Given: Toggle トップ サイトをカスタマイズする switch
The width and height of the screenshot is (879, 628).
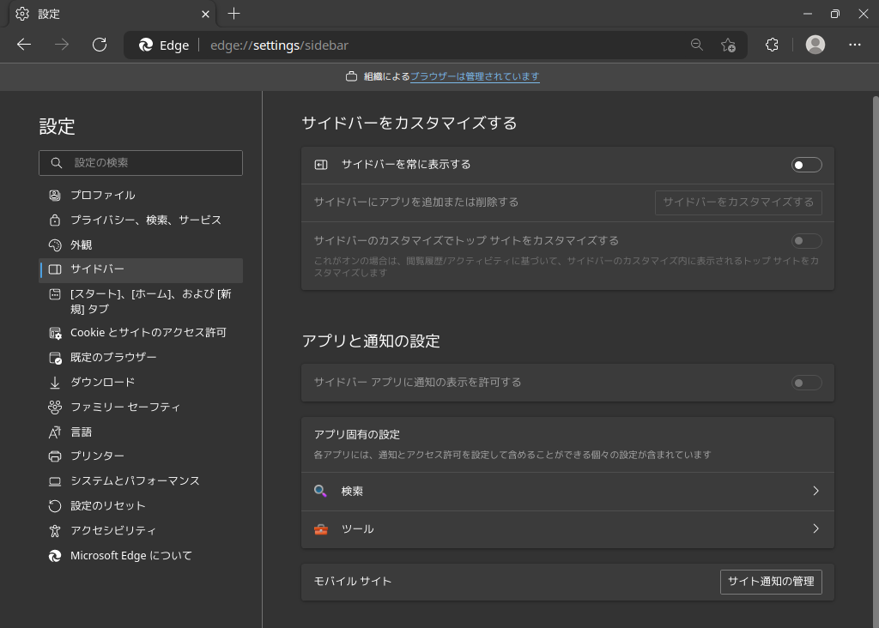Looking at the screenshot, I should point(806,241).
